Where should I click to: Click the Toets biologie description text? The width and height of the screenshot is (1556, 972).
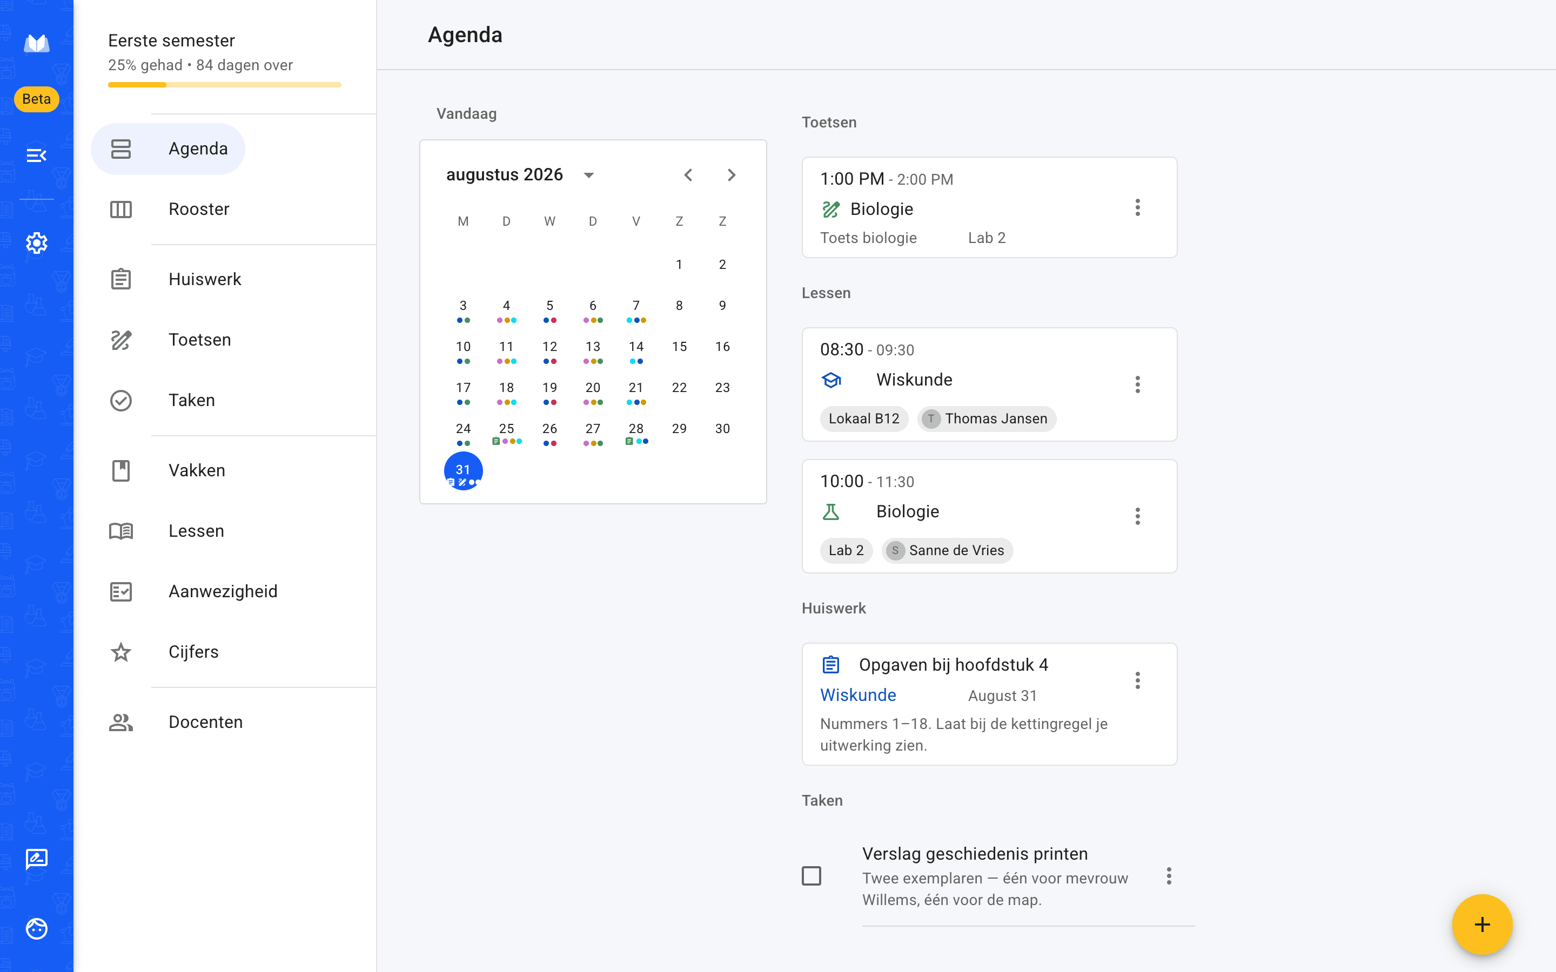click(868, 238)
